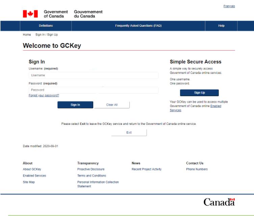Open Frequently Asked Questions (FAQ)

point(138,26)
